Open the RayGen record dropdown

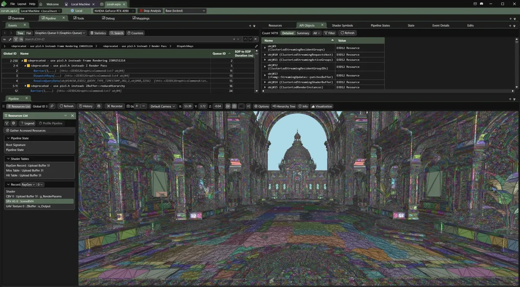coord(29,184)
